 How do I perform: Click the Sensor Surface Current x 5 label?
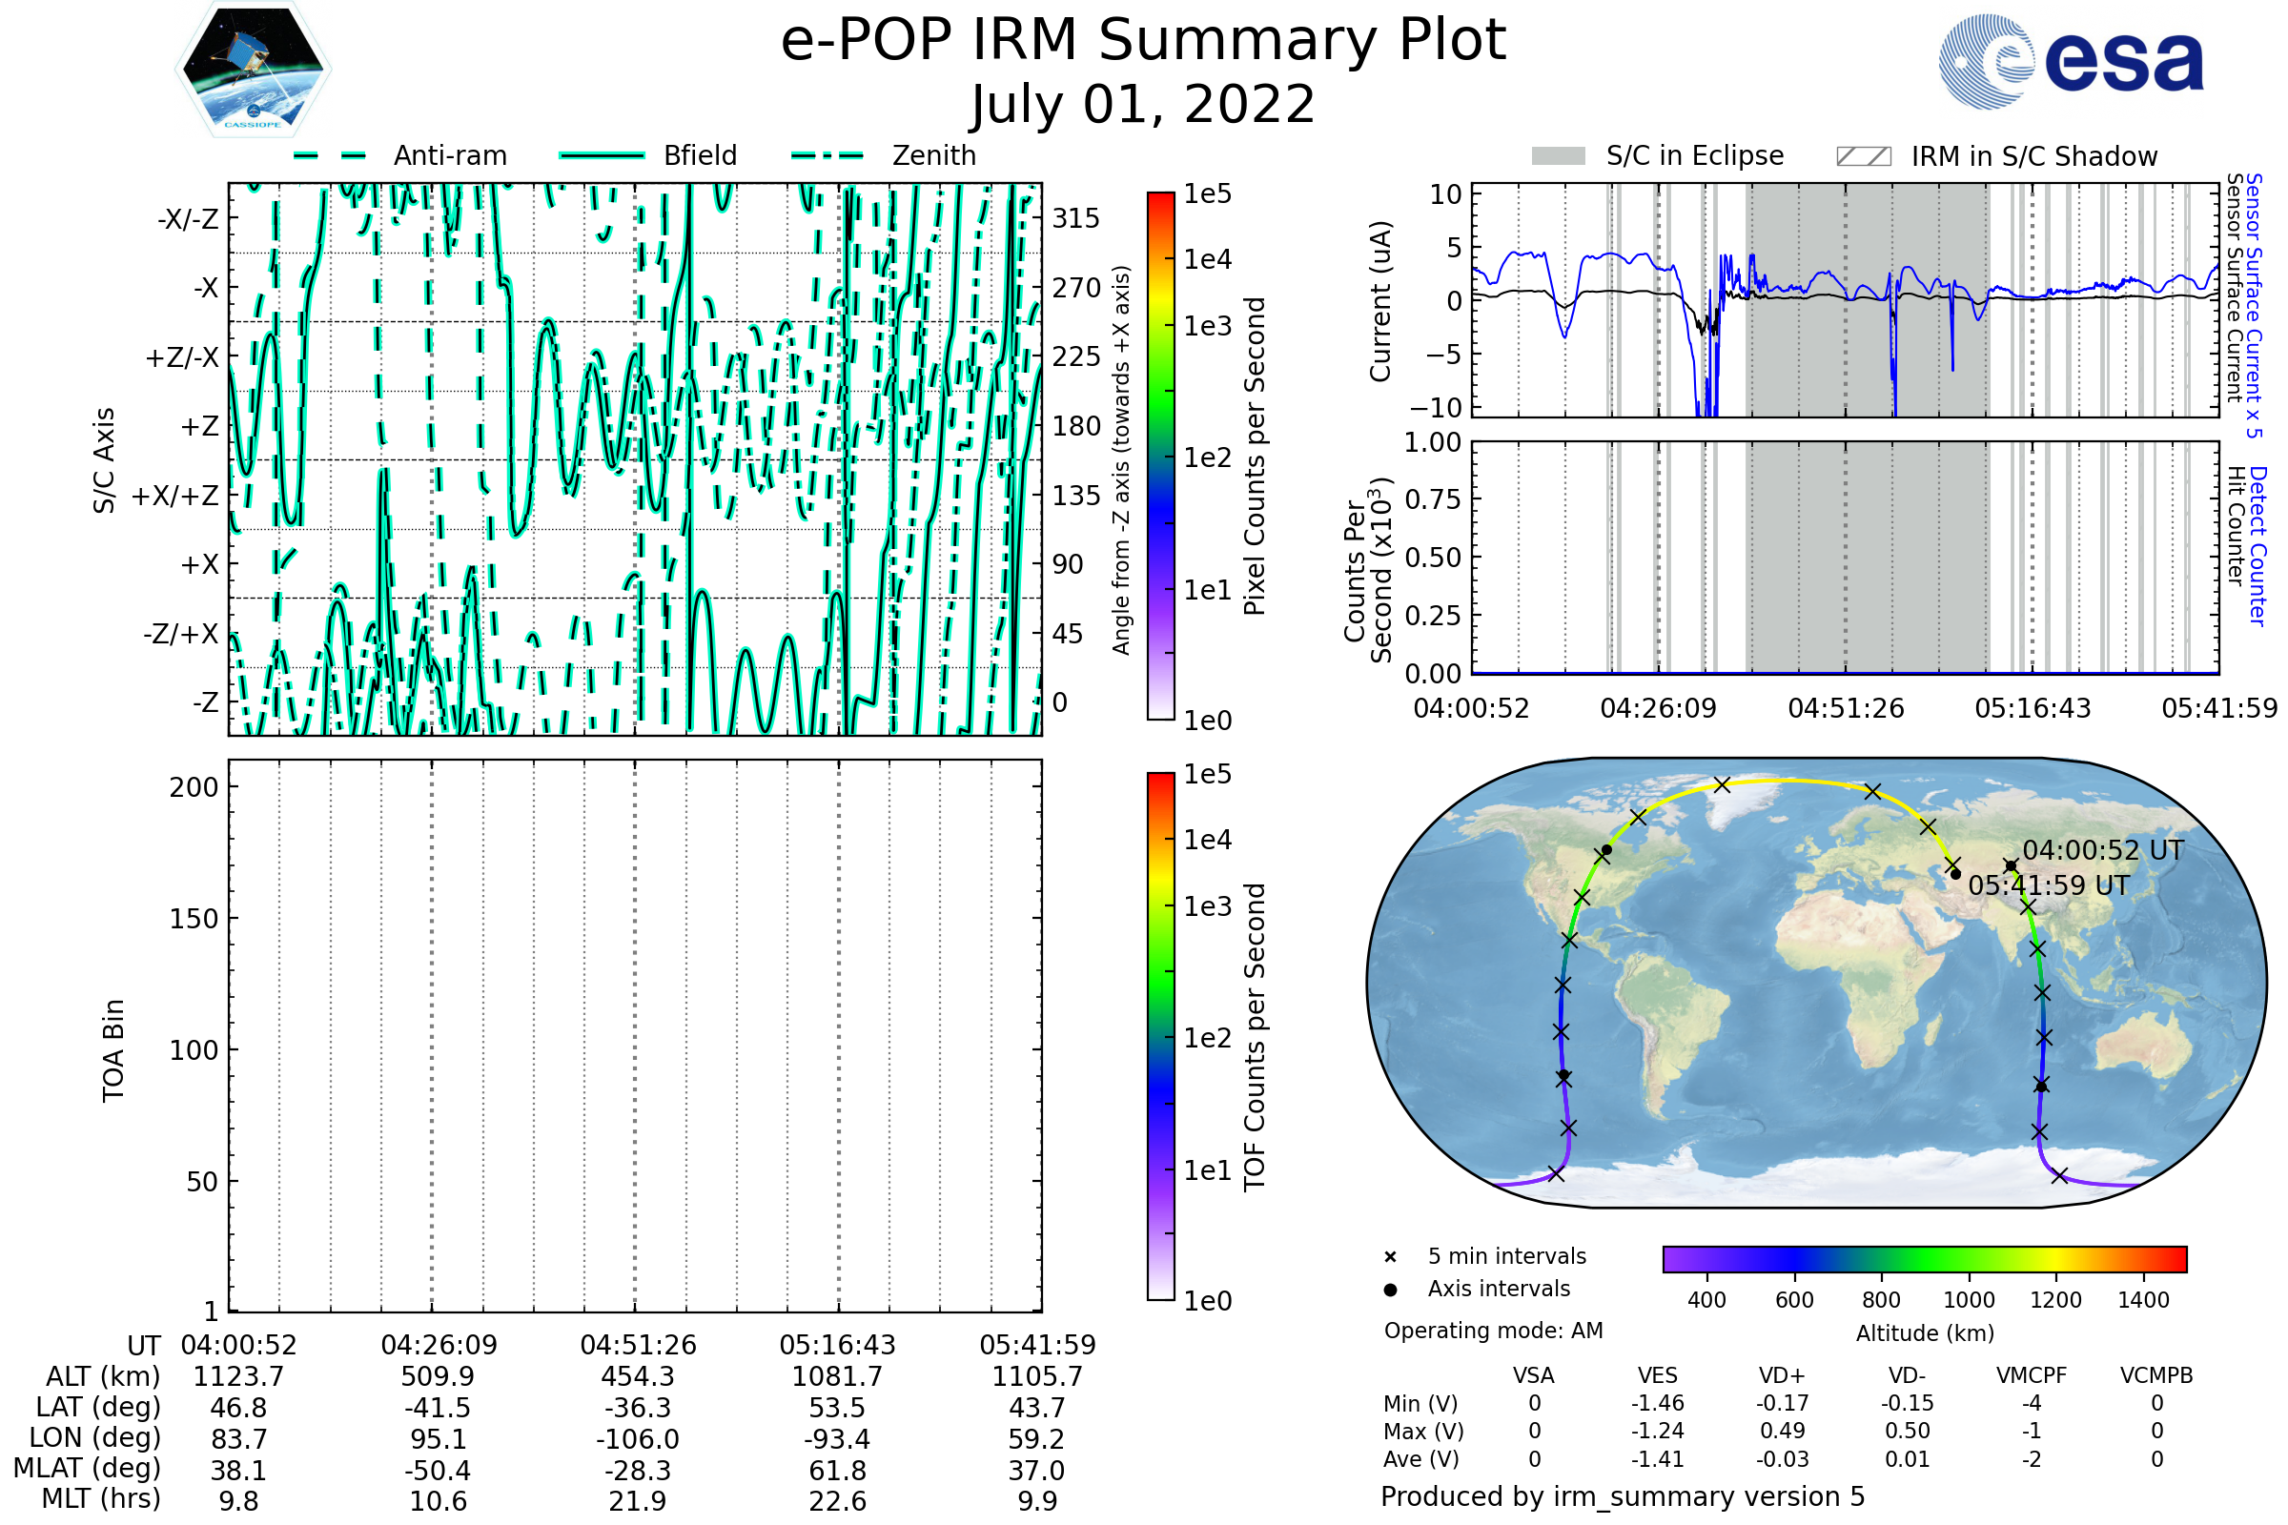(2254, 305)
